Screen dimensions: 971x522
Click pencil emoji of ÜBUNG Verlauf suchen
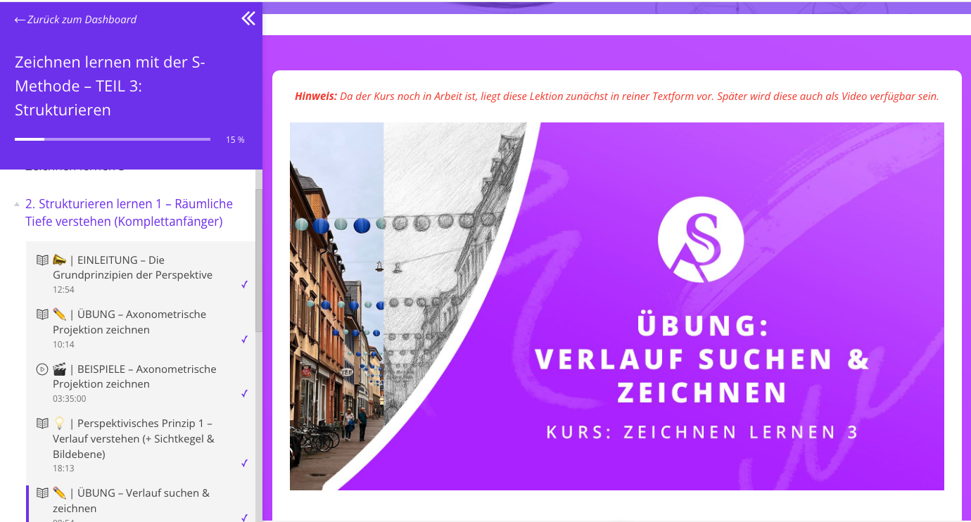tap(60, 493)
